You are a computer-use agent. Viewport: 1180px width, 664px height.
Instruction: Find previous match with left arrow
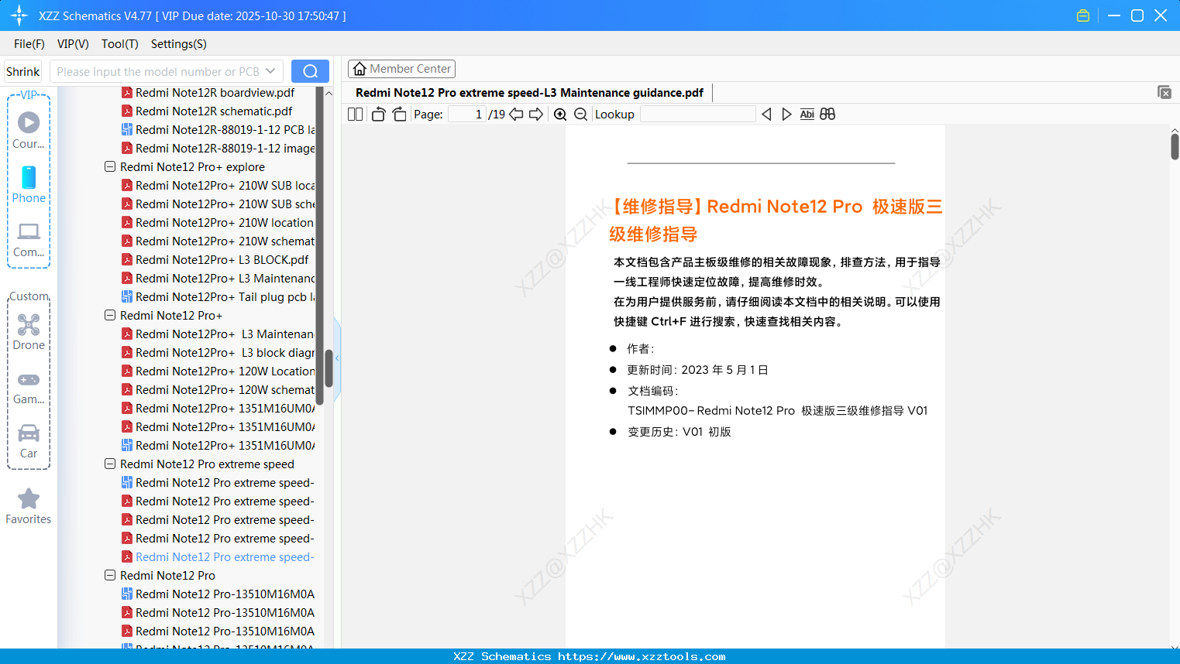point(766,114)
